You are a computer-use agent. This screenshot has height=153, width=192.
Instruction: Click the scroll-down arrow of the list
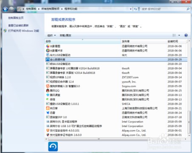click(x=189, y=136)
